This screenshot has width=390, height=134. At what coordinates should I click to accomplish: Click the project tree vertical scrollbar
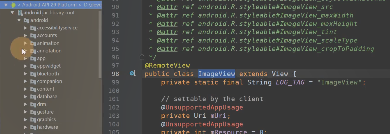pos(100,44)
